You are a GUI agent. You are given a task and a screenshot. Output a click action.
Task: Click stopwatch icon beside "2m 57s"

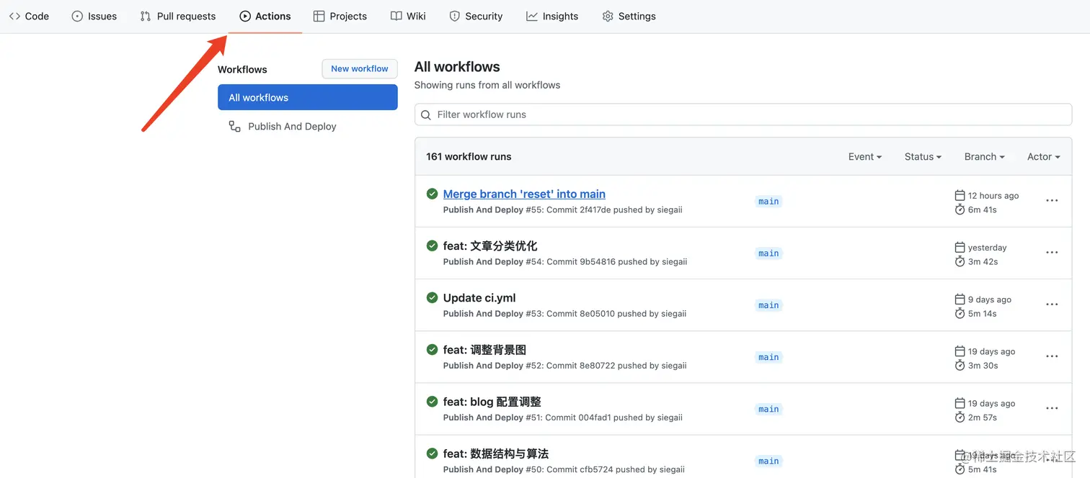(x=960, y=417)
